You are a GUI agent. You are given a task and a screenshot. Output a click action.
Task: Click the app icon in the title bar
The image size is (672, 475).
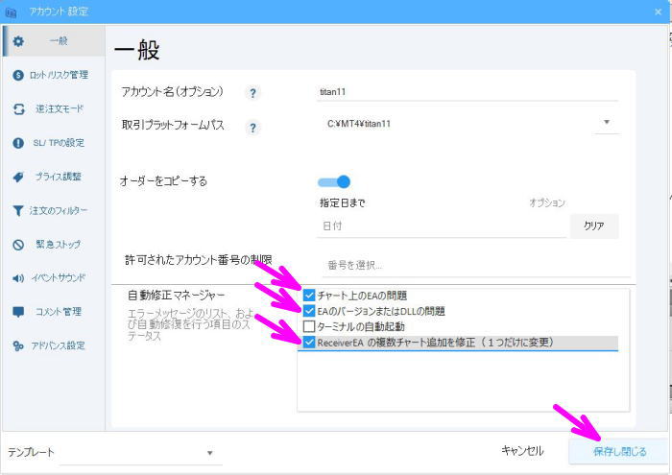11,12
